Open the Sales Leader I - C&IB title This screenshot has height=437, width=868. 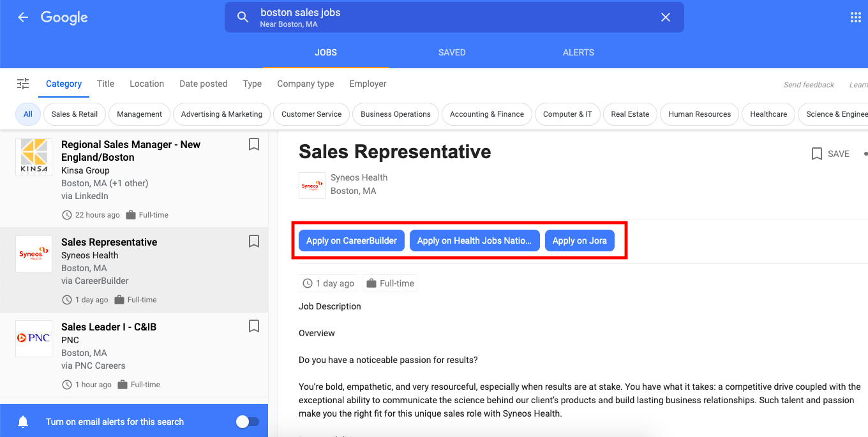coord(108,327)
